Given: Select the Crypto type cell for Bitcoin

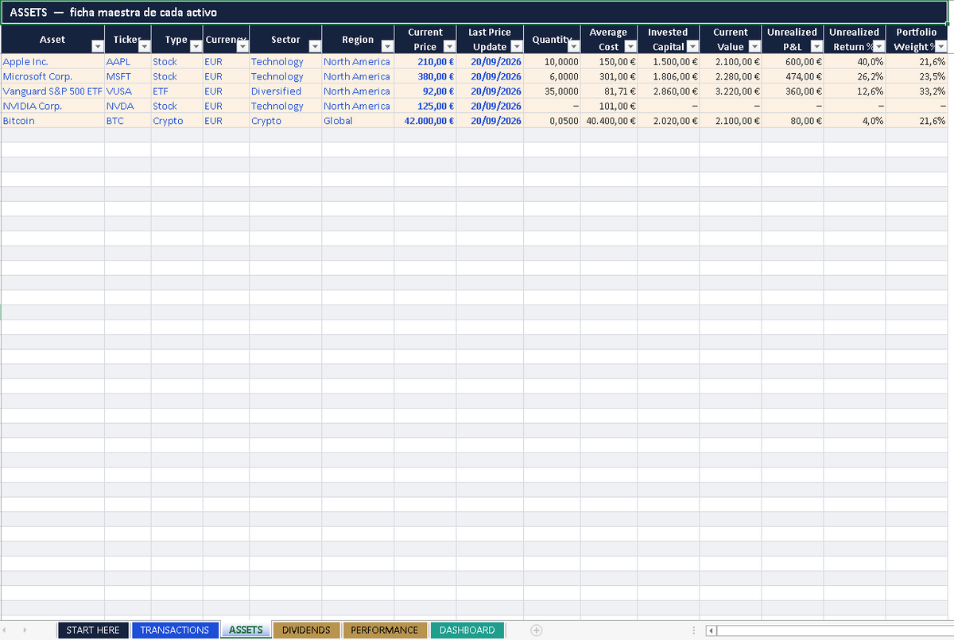Looking at the screenshot, I should (177, 121).
